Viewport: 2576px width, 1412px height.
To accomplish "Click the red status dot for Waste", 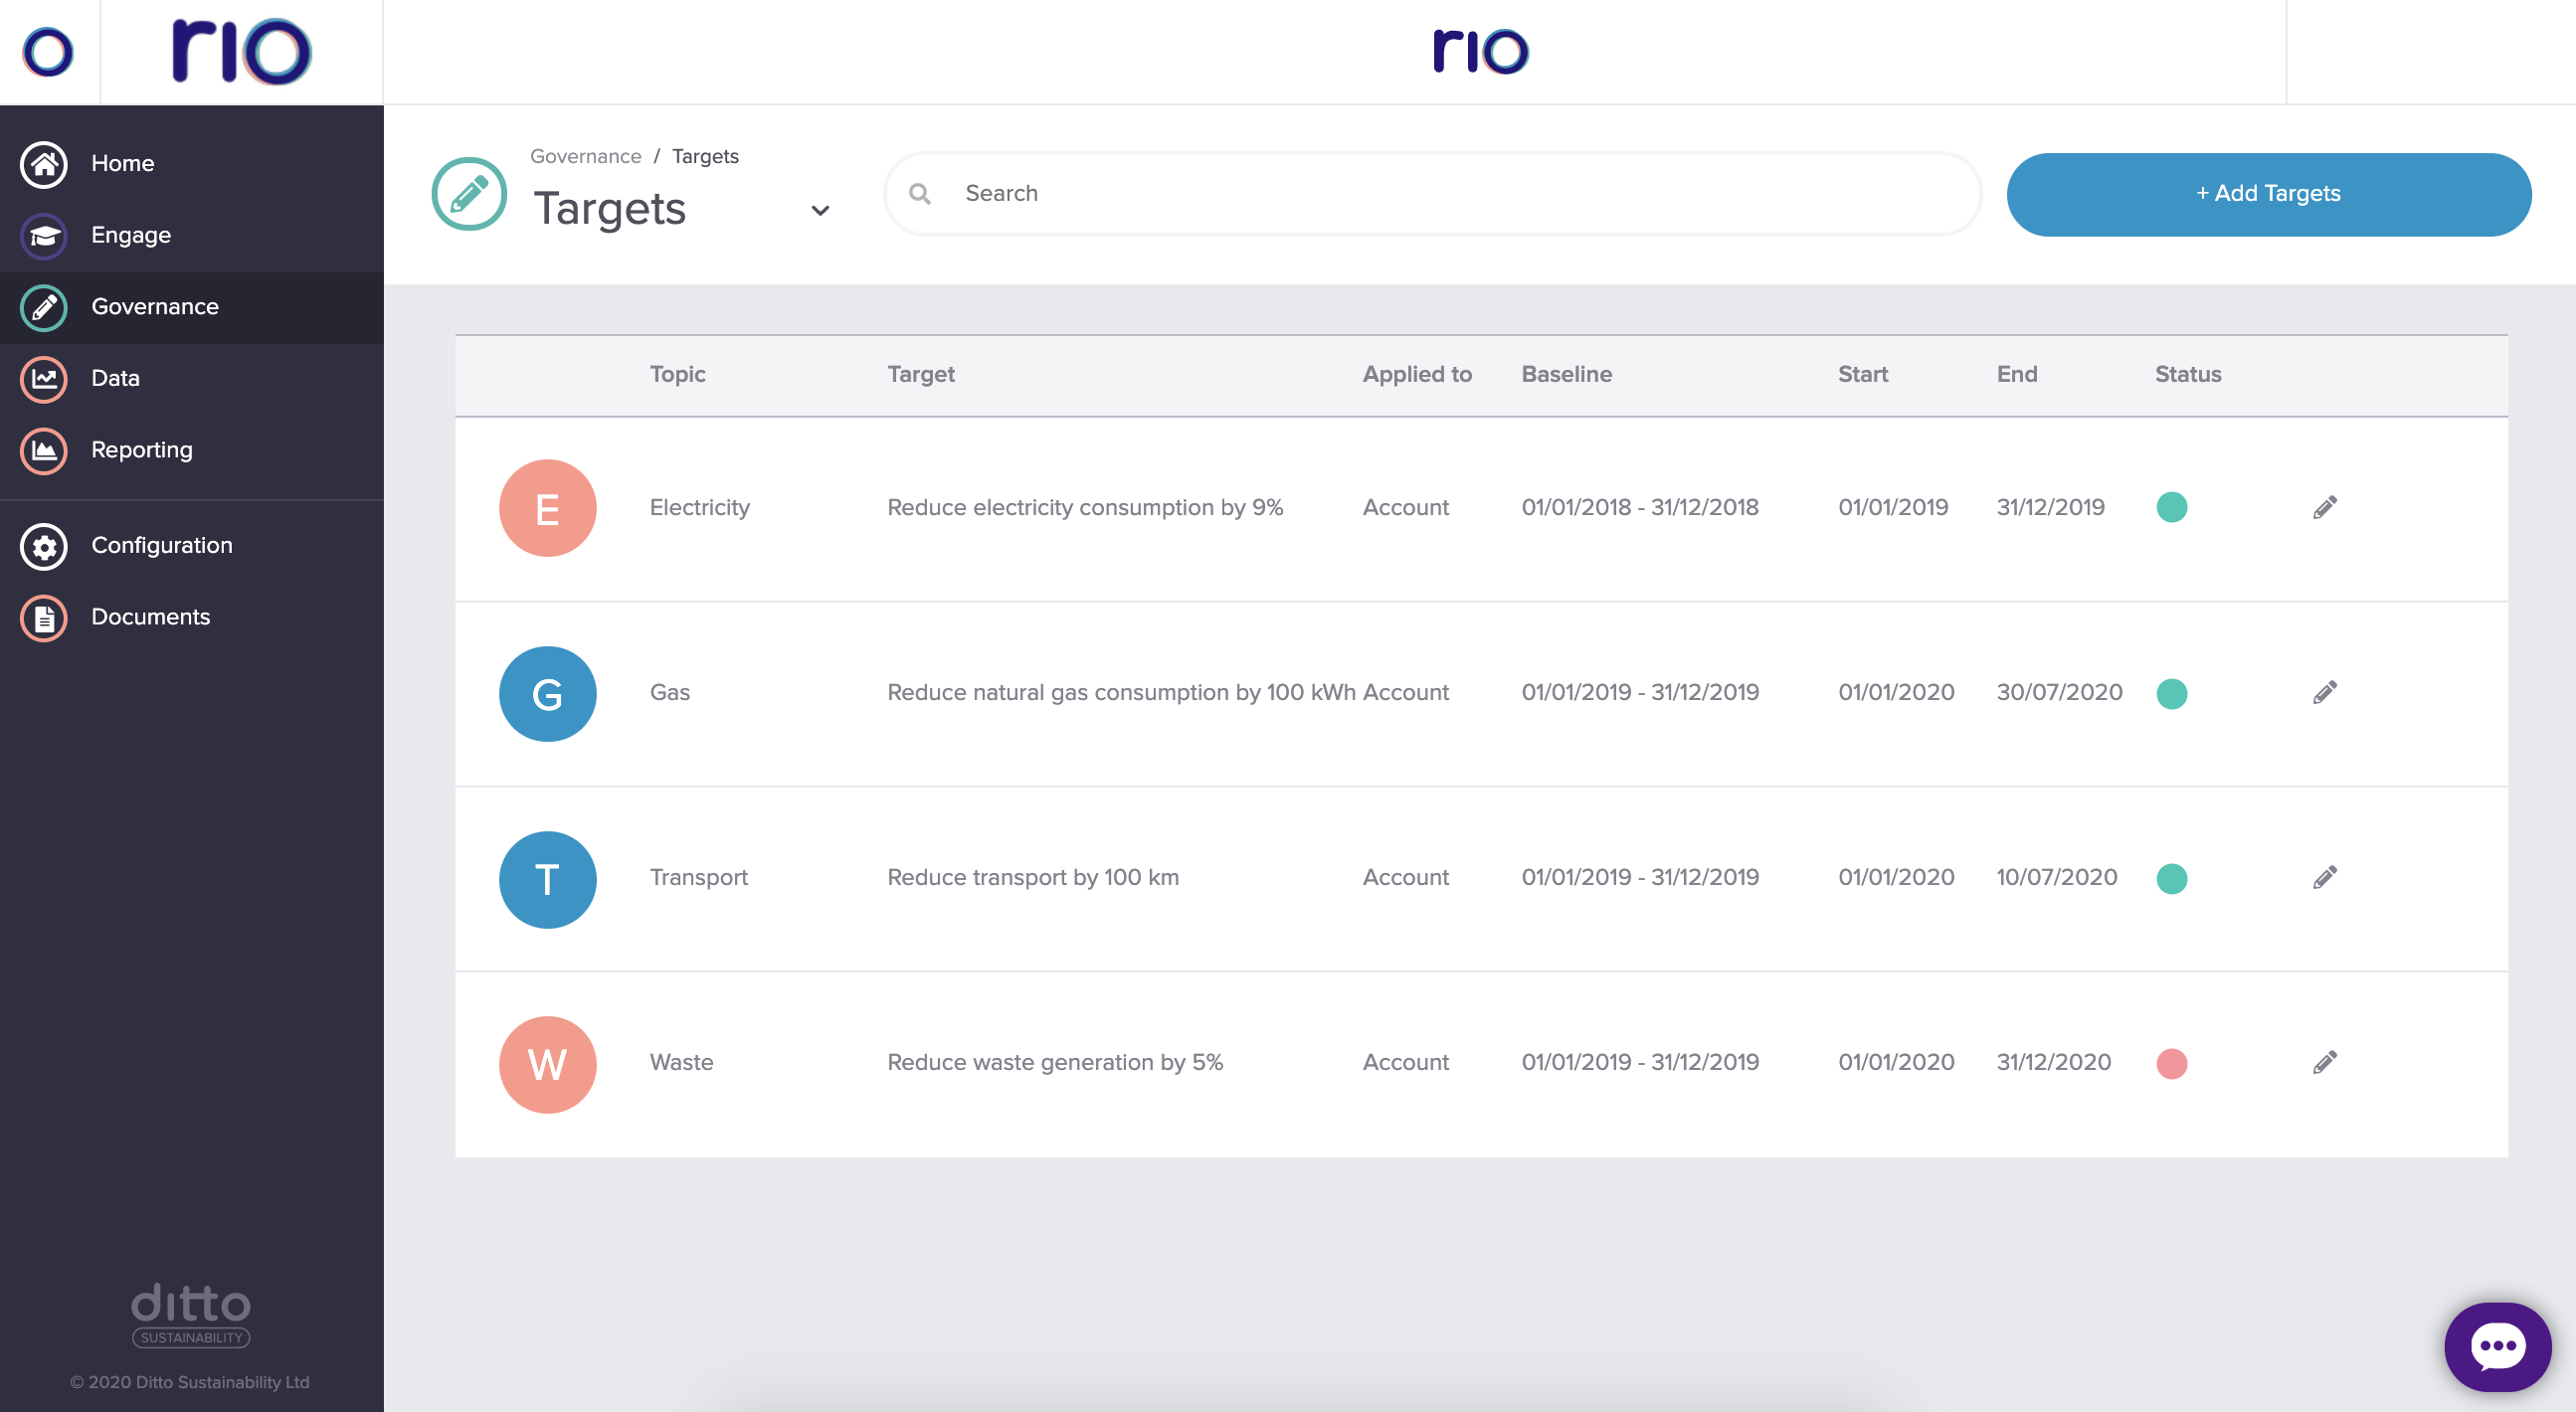I will 2171,1063.
